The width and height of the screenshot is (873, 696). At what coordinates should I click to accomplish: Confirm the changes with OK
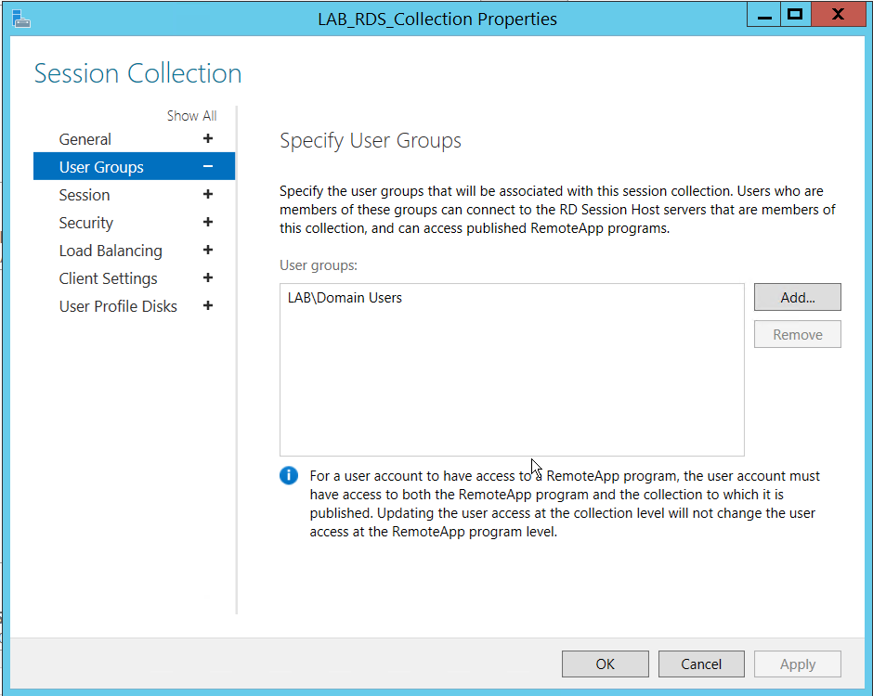click(605, 664)
